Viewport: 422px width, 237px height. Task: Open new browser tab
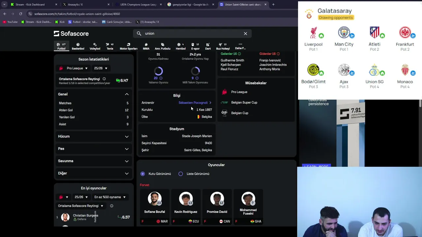coord(273,5)
